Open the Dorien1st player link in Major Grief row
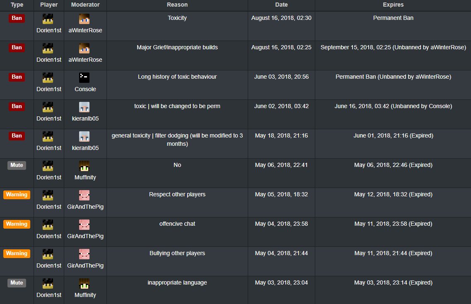The height and width of the screenshot is (304, 471). 49,60
